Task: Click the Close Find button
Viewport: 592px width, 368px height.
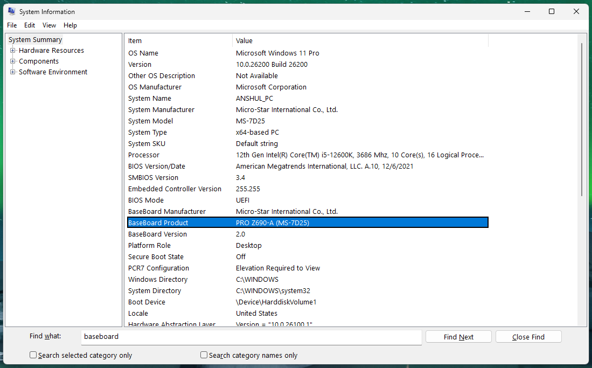Action: coord(528,337)
